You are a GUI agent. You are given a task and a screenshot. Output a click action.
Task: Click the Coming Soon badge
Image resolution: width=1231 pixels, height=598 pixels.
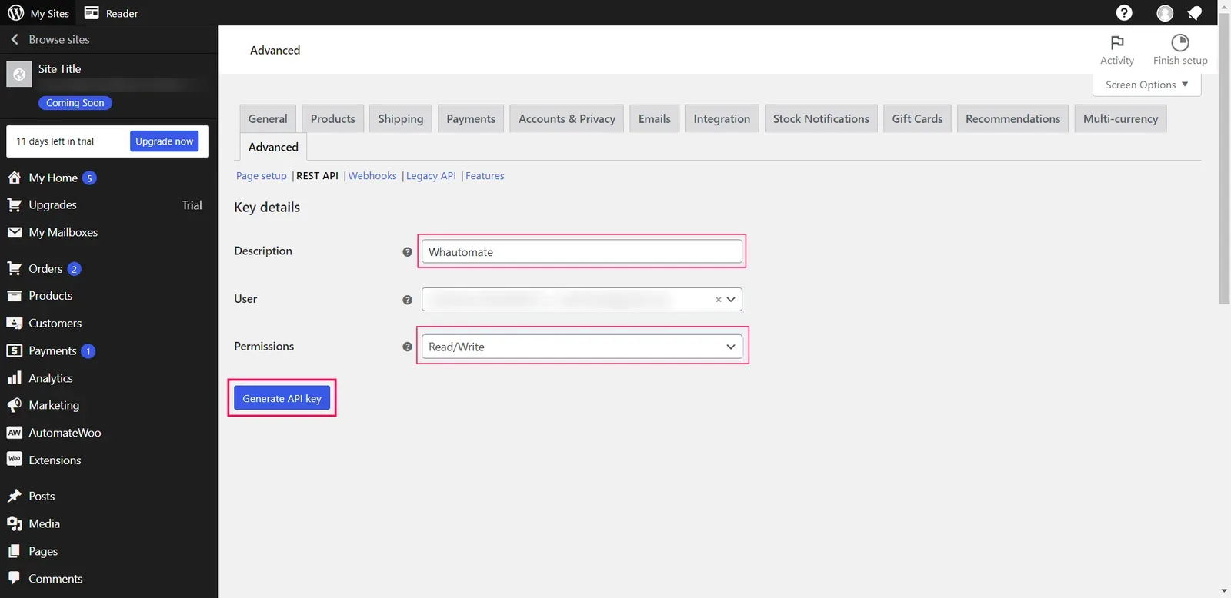click(x=75, y=103)
